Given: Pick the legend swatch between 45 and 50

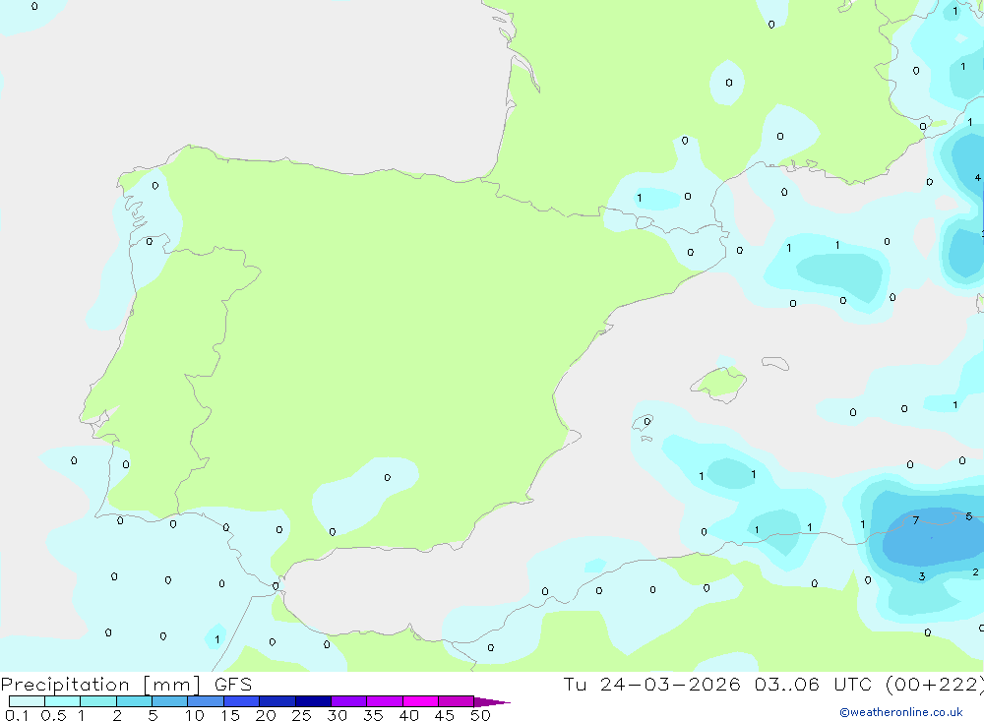Looking at the screenshot, I should click(457, 701).
